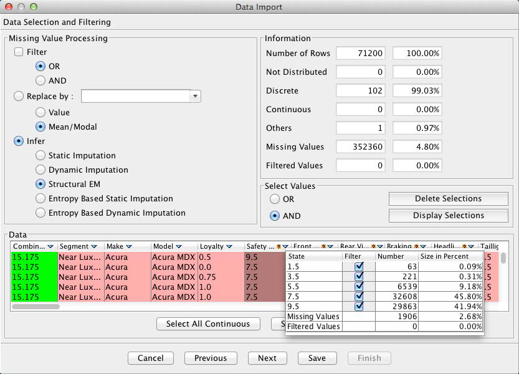Click the type arrow icon on Model column
Image resolution: width=519 pixels, height=374 pixels.
tap(178, 247)
